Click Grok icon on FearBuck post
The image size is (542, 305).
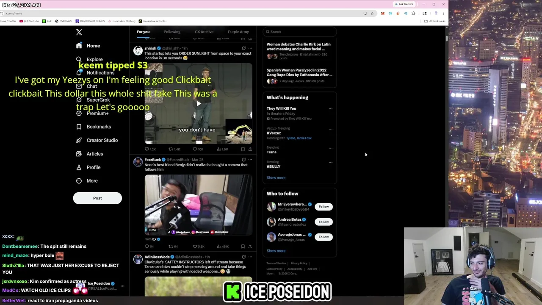pos(243,160)
